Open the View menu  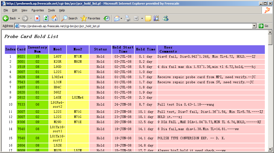click(24, 10)
